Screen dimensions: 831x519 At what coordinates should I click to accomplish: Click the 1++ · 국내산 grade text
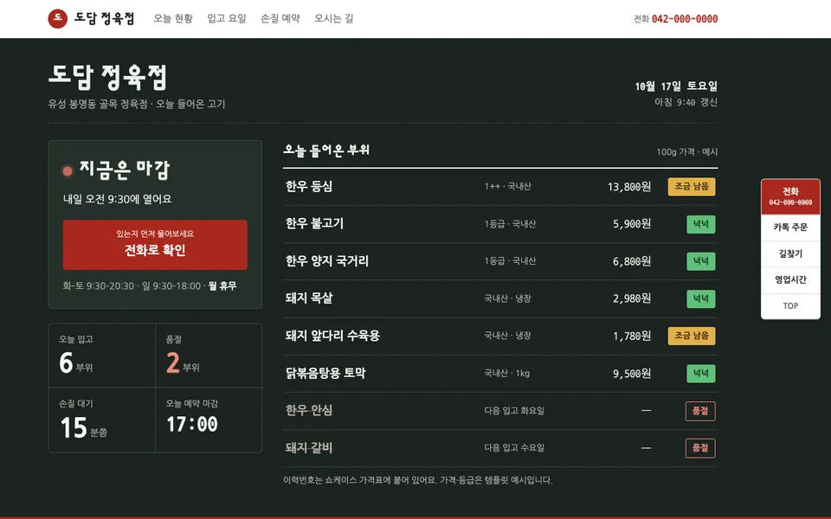point(508,187)
